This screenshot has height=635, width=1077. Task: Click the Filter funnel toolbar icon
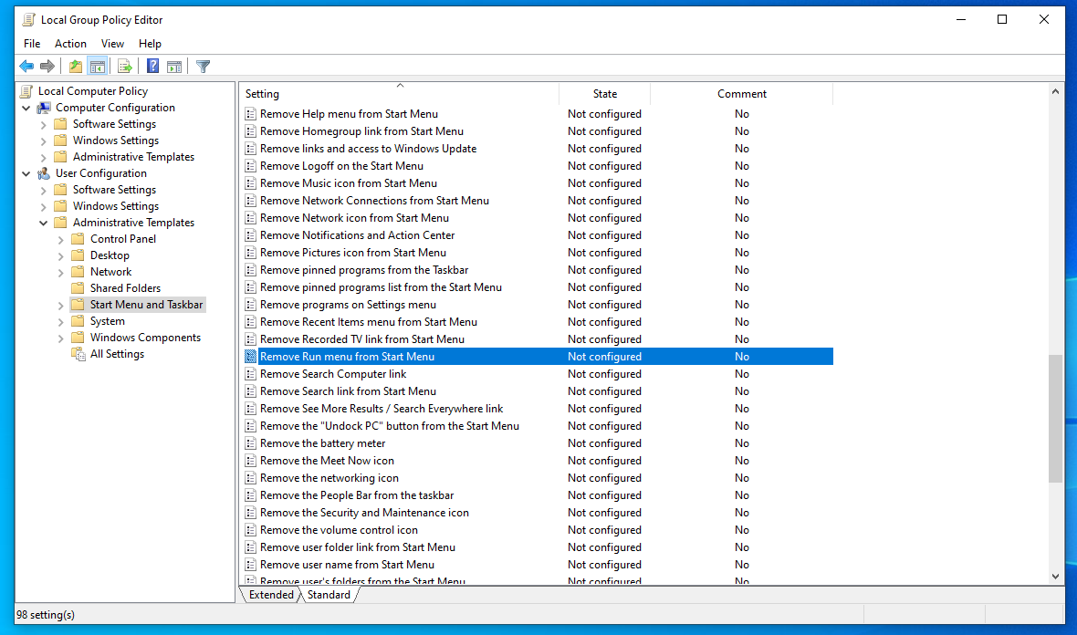coord(204,66)
